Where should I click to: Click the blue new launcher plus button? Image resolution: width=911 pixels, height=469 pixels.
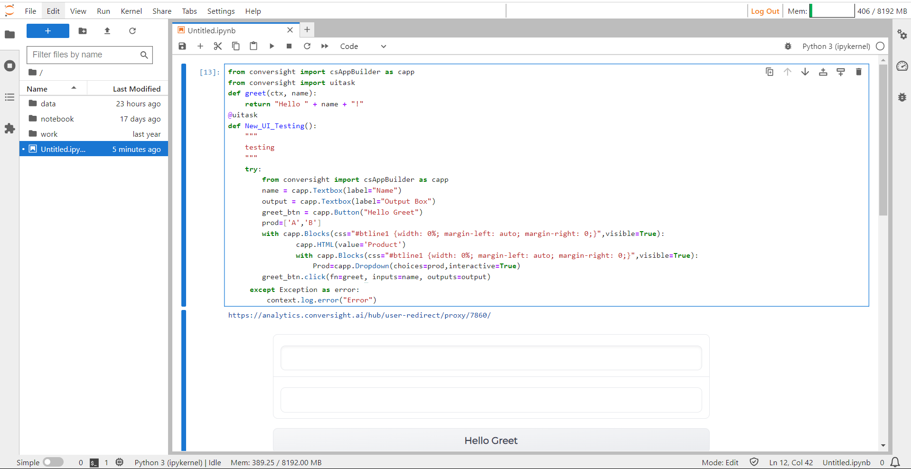48,31
